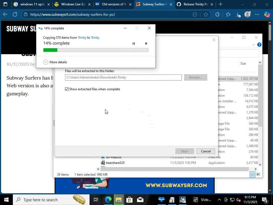Cancel the copy with the X icon
The image size is (273, 205).
[x=146, y=44]
